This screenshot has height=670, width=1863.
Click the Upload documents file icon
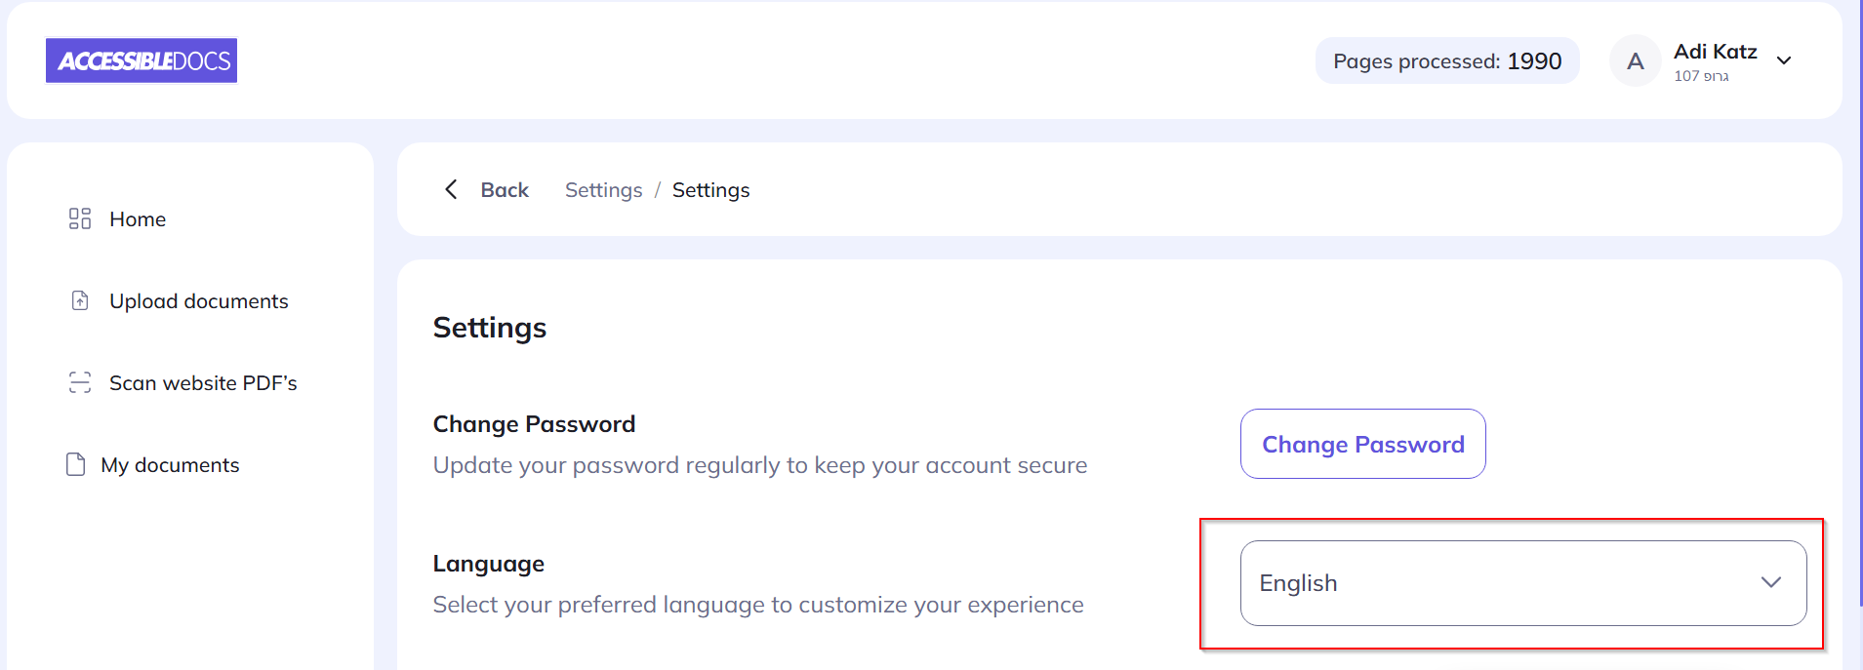pos(80,300)
